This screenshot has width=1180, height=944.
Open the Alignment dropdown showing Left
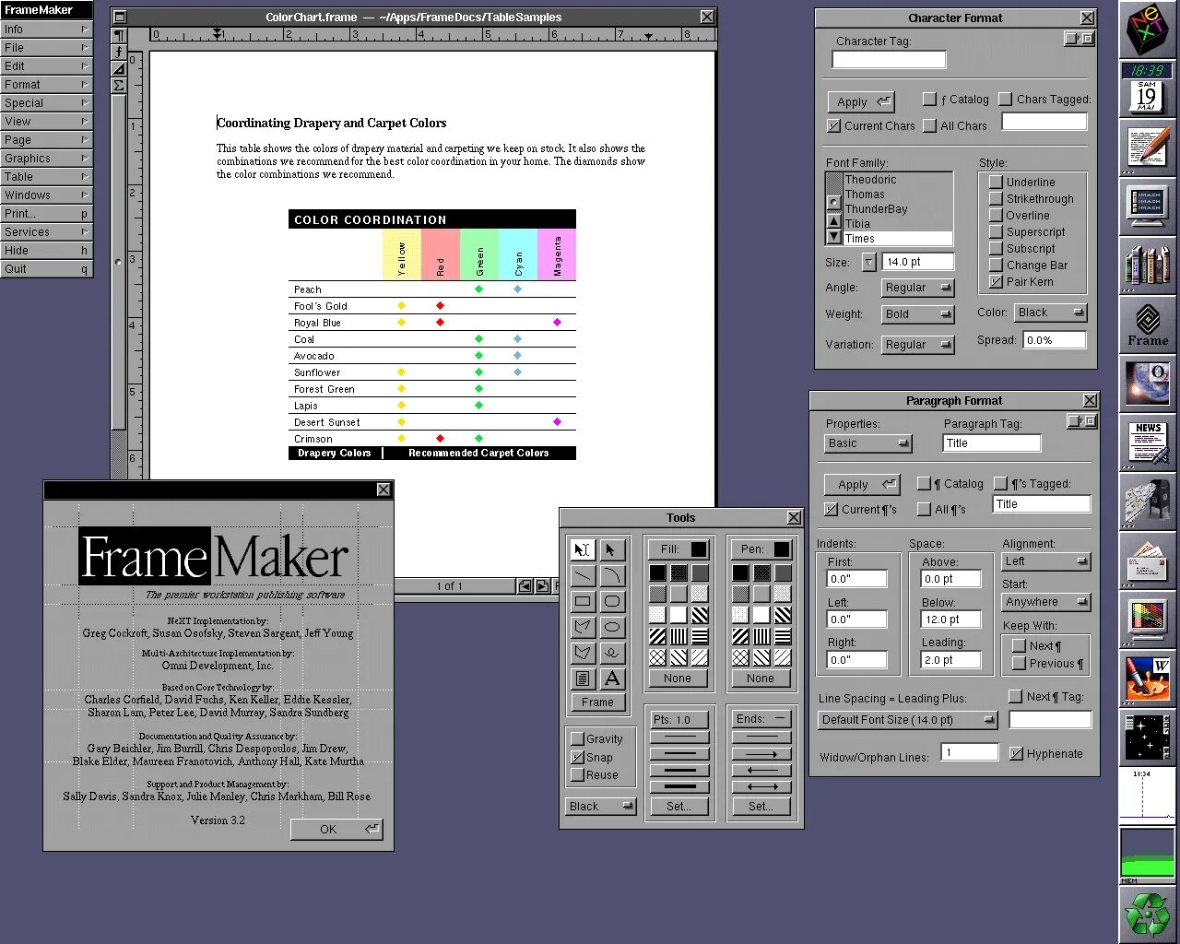point(1046,561)
